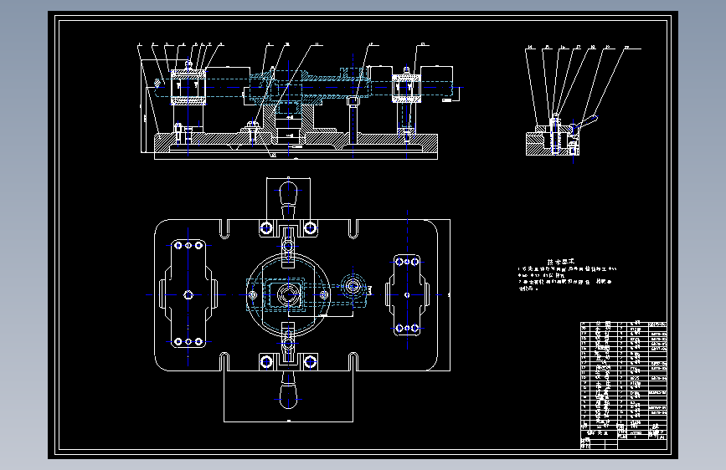
Task: Click balloon number 13 above the front view
Action: click(x=422, y=44)
